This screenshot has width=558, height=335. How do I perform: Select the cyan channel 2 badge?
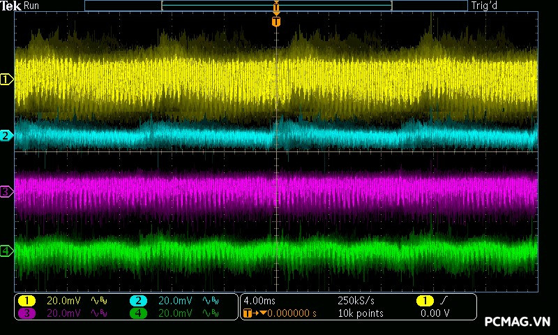(x=138, y=300)
